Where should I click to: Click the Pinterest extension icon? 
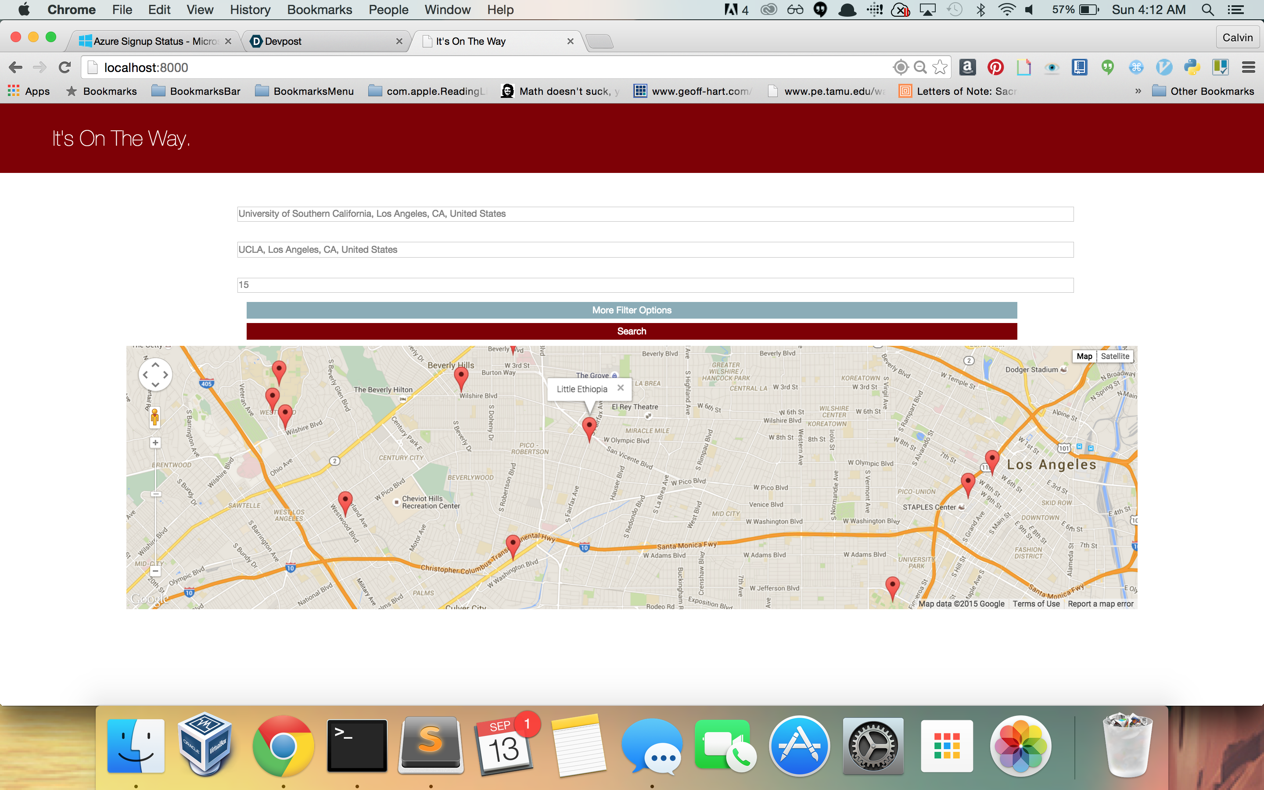coord(995,68)
